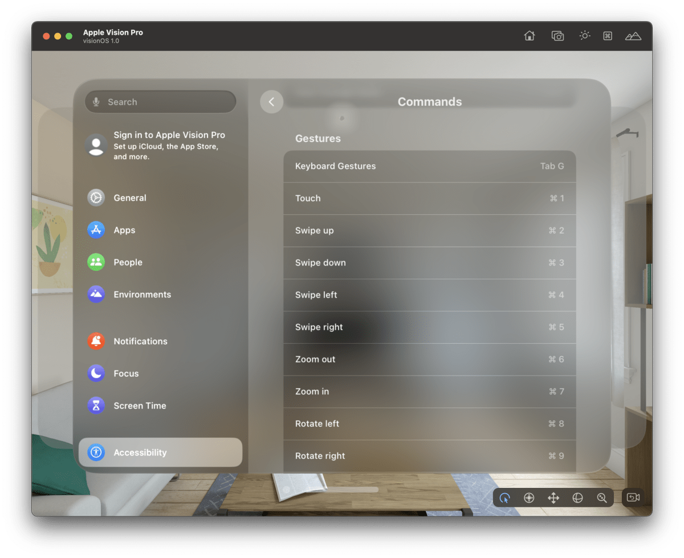The height and width of the screenshot is (558, 684).
Task: Select the Touch command row
Action: (430, 198)
